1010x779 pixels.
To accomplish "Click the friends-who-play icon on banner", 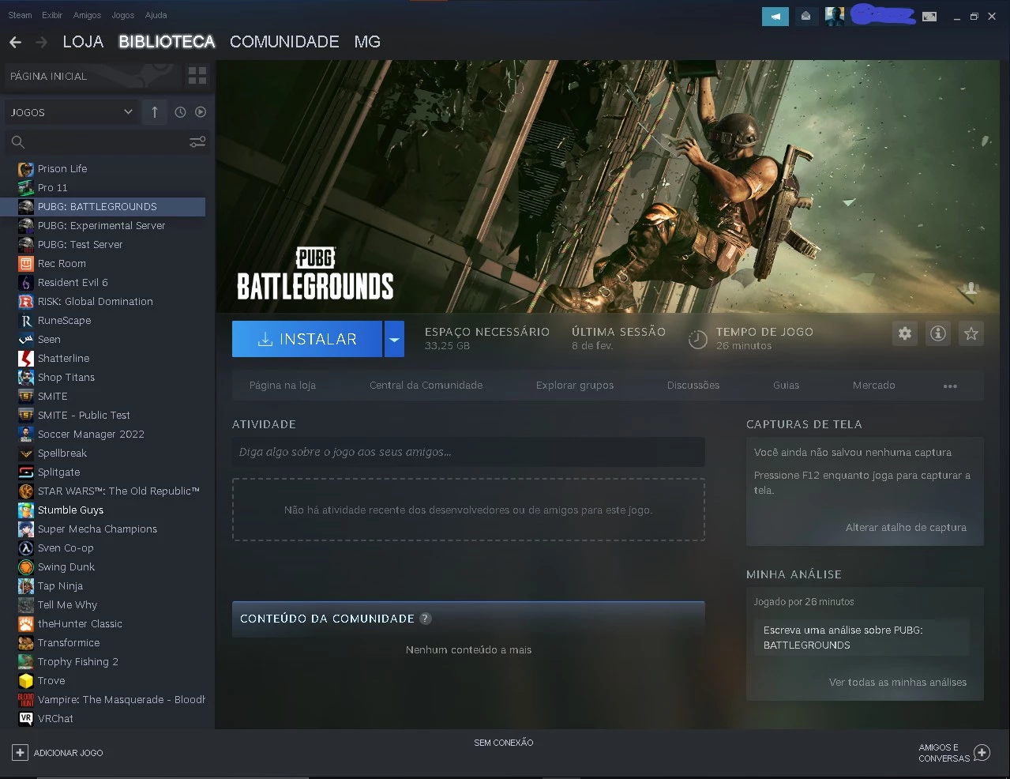I will point(971,289).
